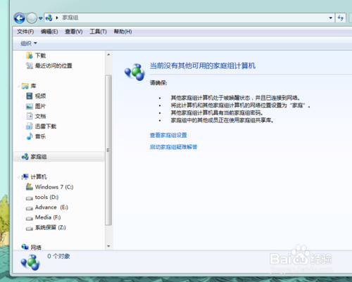Go back with the blue back arrow

(20, 18)
